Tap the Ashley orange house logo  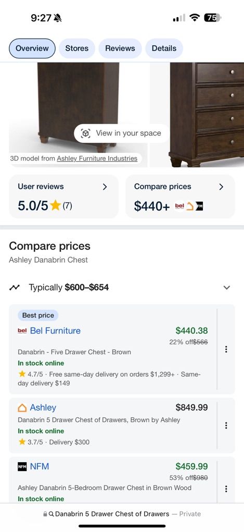(22, 407)
